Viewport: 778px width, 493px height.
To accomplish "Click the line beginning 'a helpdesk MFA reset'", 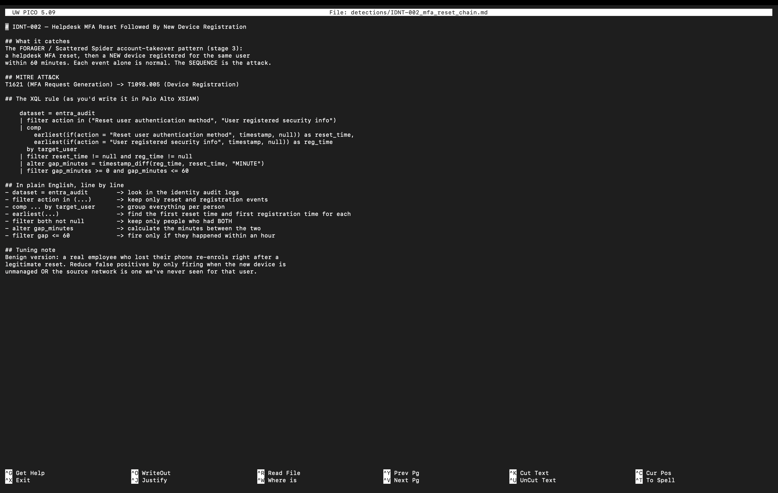I will click(128, 56).
